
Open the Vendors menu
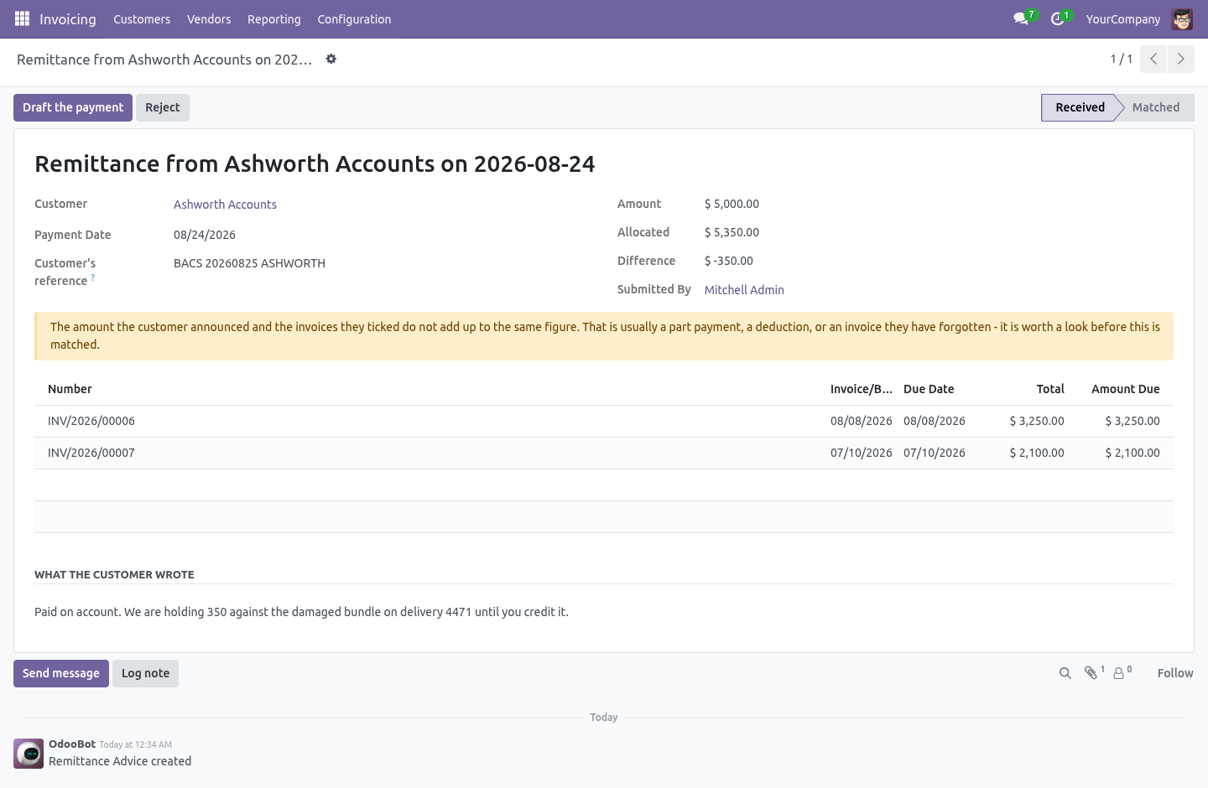point(209,18)
